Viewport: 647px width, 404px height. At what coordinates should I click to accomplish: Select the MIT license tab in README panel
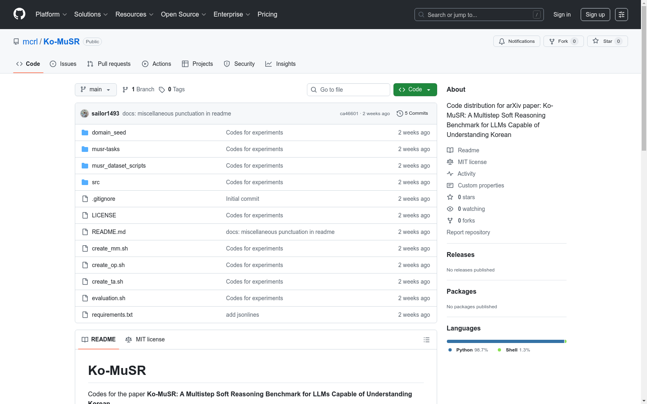pyautogui.click(x=145, y=339)
